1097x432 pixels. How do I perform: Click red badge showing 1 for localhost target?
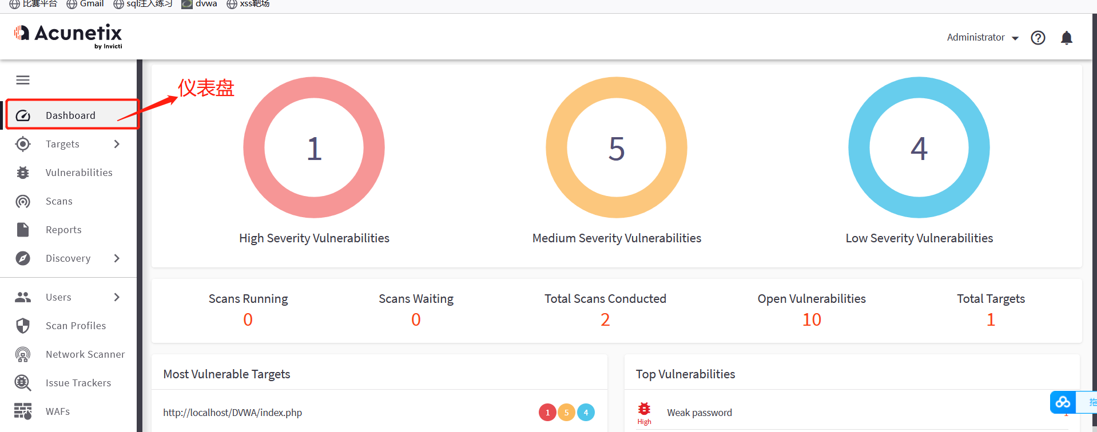(x=547, y=412)
